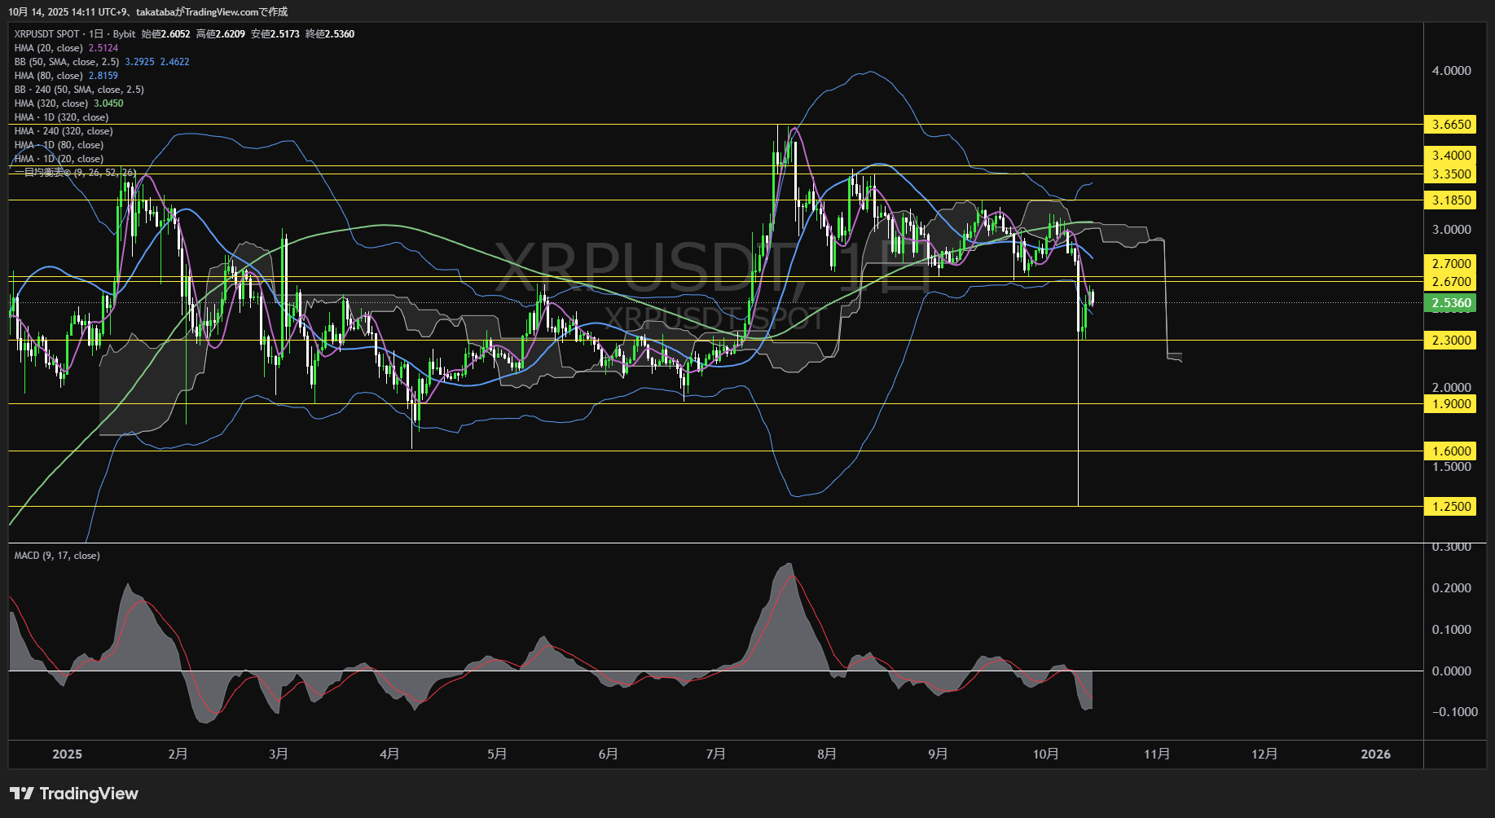Select the 10月 marker on time axis
The height and width of the screenshot is (818, 1495).
click(1045, 754)
